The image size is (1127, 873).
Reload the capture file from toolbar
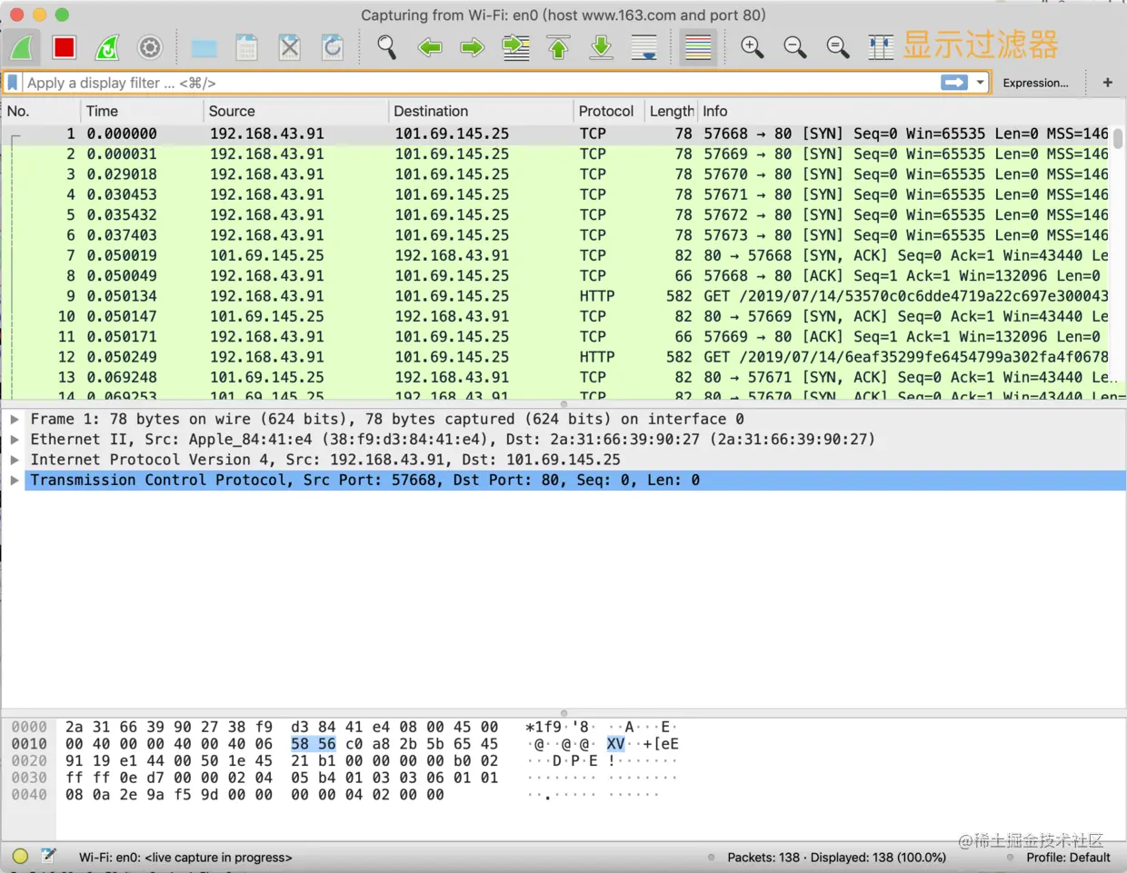coord(332,47)
